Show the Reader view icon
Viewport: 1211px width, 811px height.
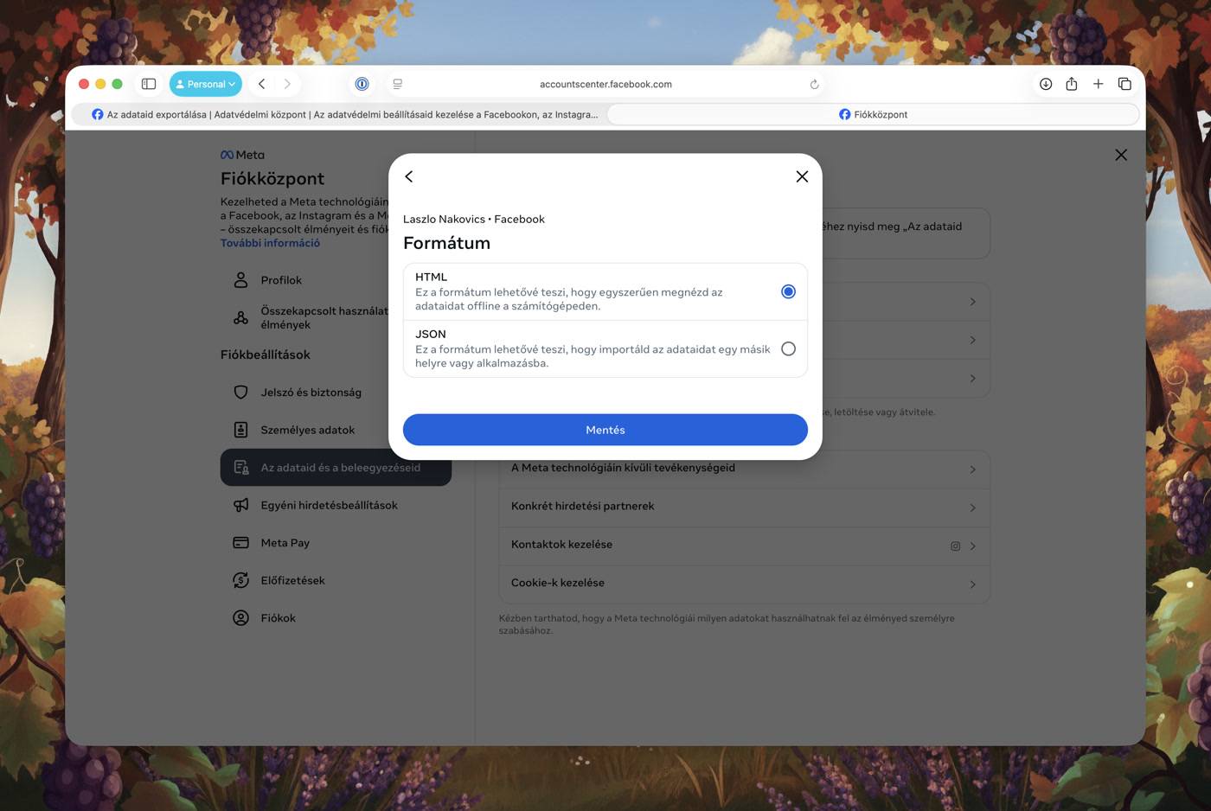pos(398,84)
